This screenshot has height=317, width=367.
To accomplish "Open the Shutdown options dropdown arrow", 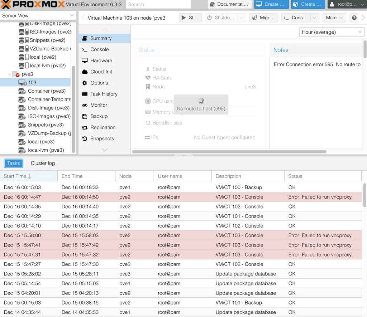I will tap(242, 18).
